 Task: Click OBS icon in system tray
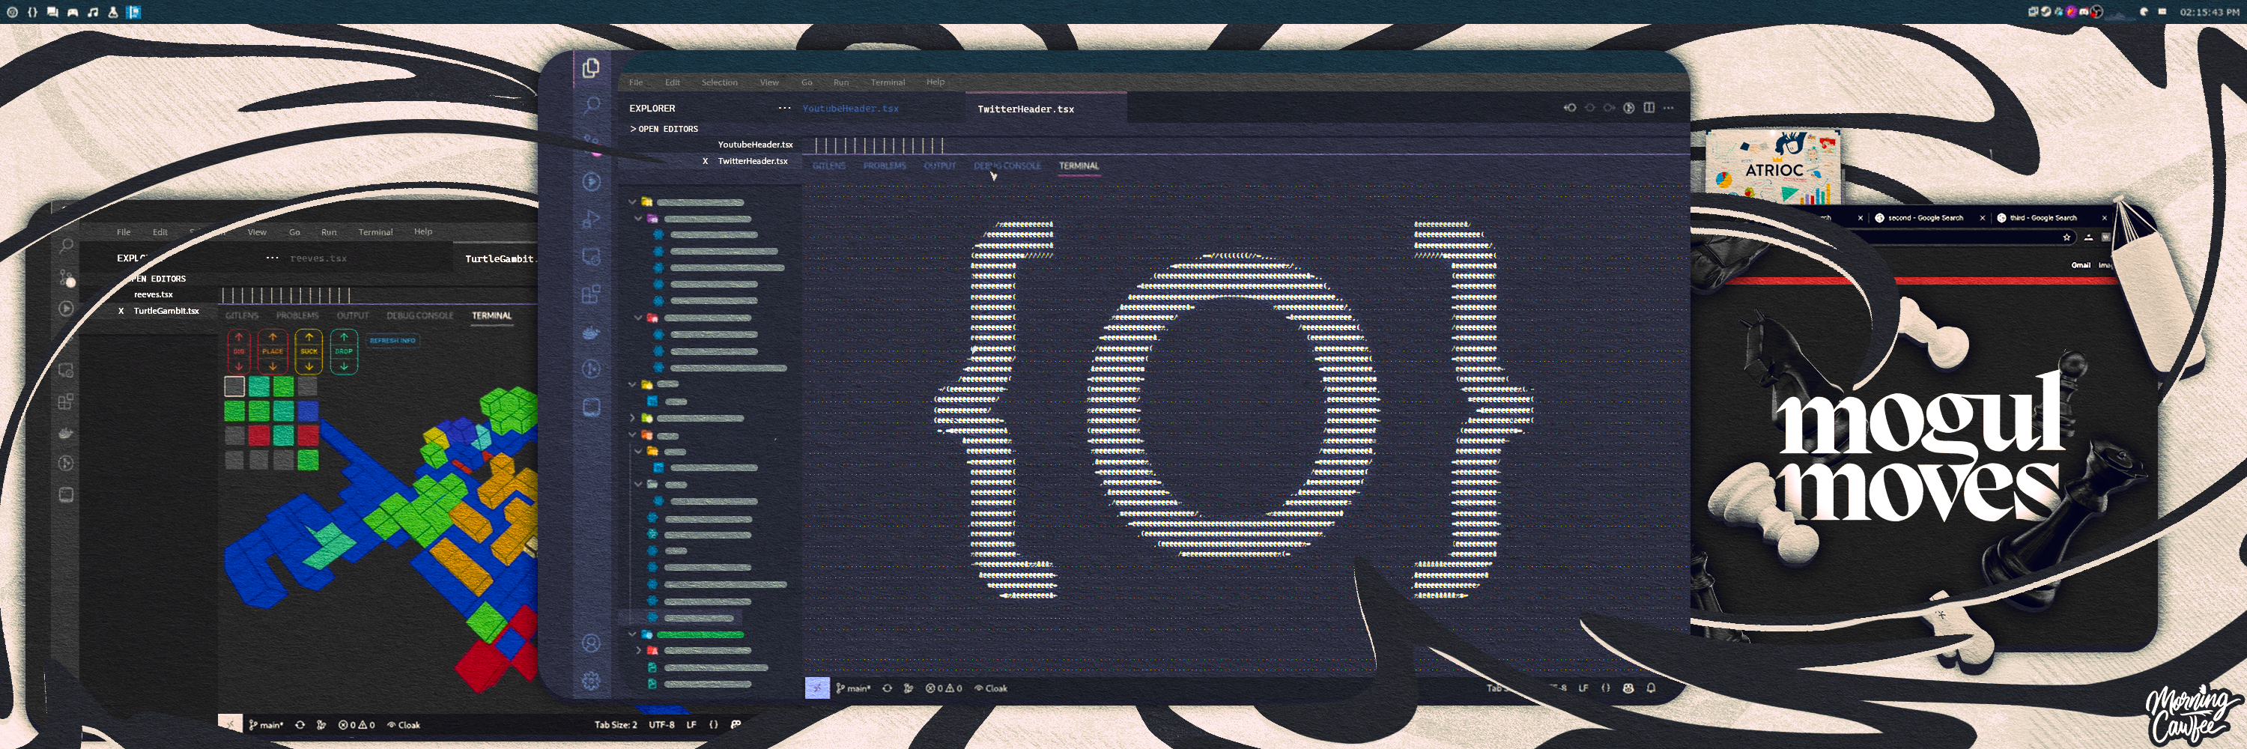pos(2096,11)
